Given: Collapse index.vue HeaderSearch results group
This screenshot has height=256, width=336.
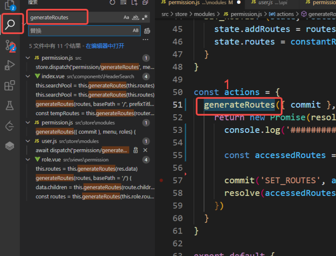Looking at the screenshot, I should [28, 76].
